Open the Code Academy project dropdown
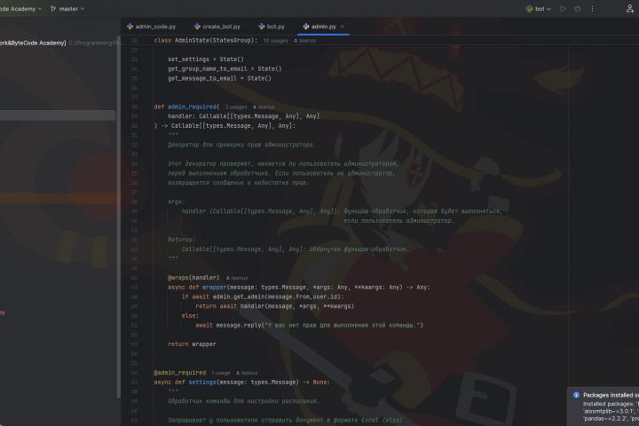The width and height of the screenshot is (639, 426). coord(20,9)
